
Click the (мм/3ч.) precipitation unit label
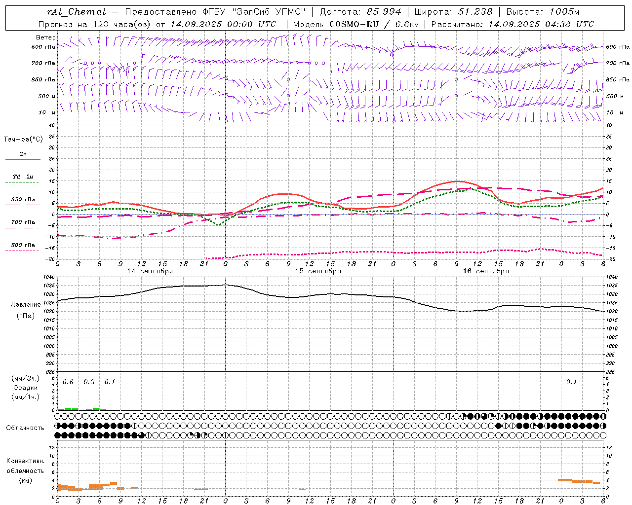pyautogui.click(x=26, y=378)
